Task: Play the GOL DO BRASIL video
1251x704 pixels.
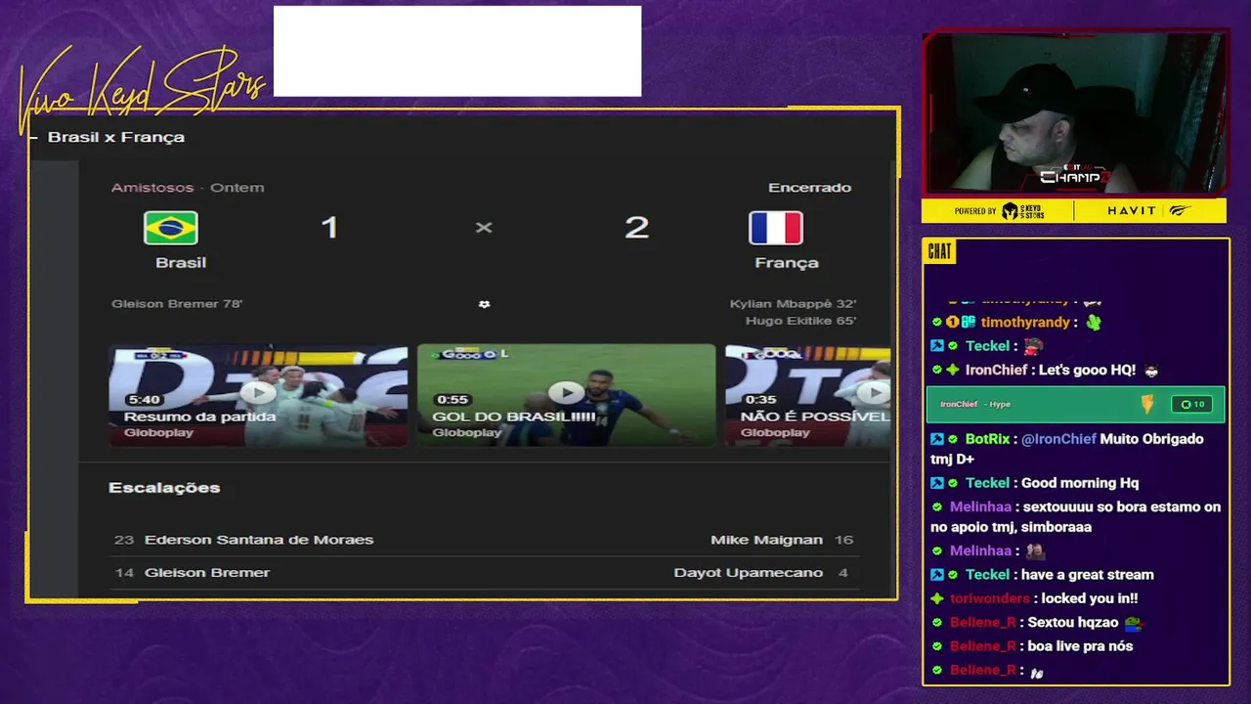Action: tap(566, 393)
